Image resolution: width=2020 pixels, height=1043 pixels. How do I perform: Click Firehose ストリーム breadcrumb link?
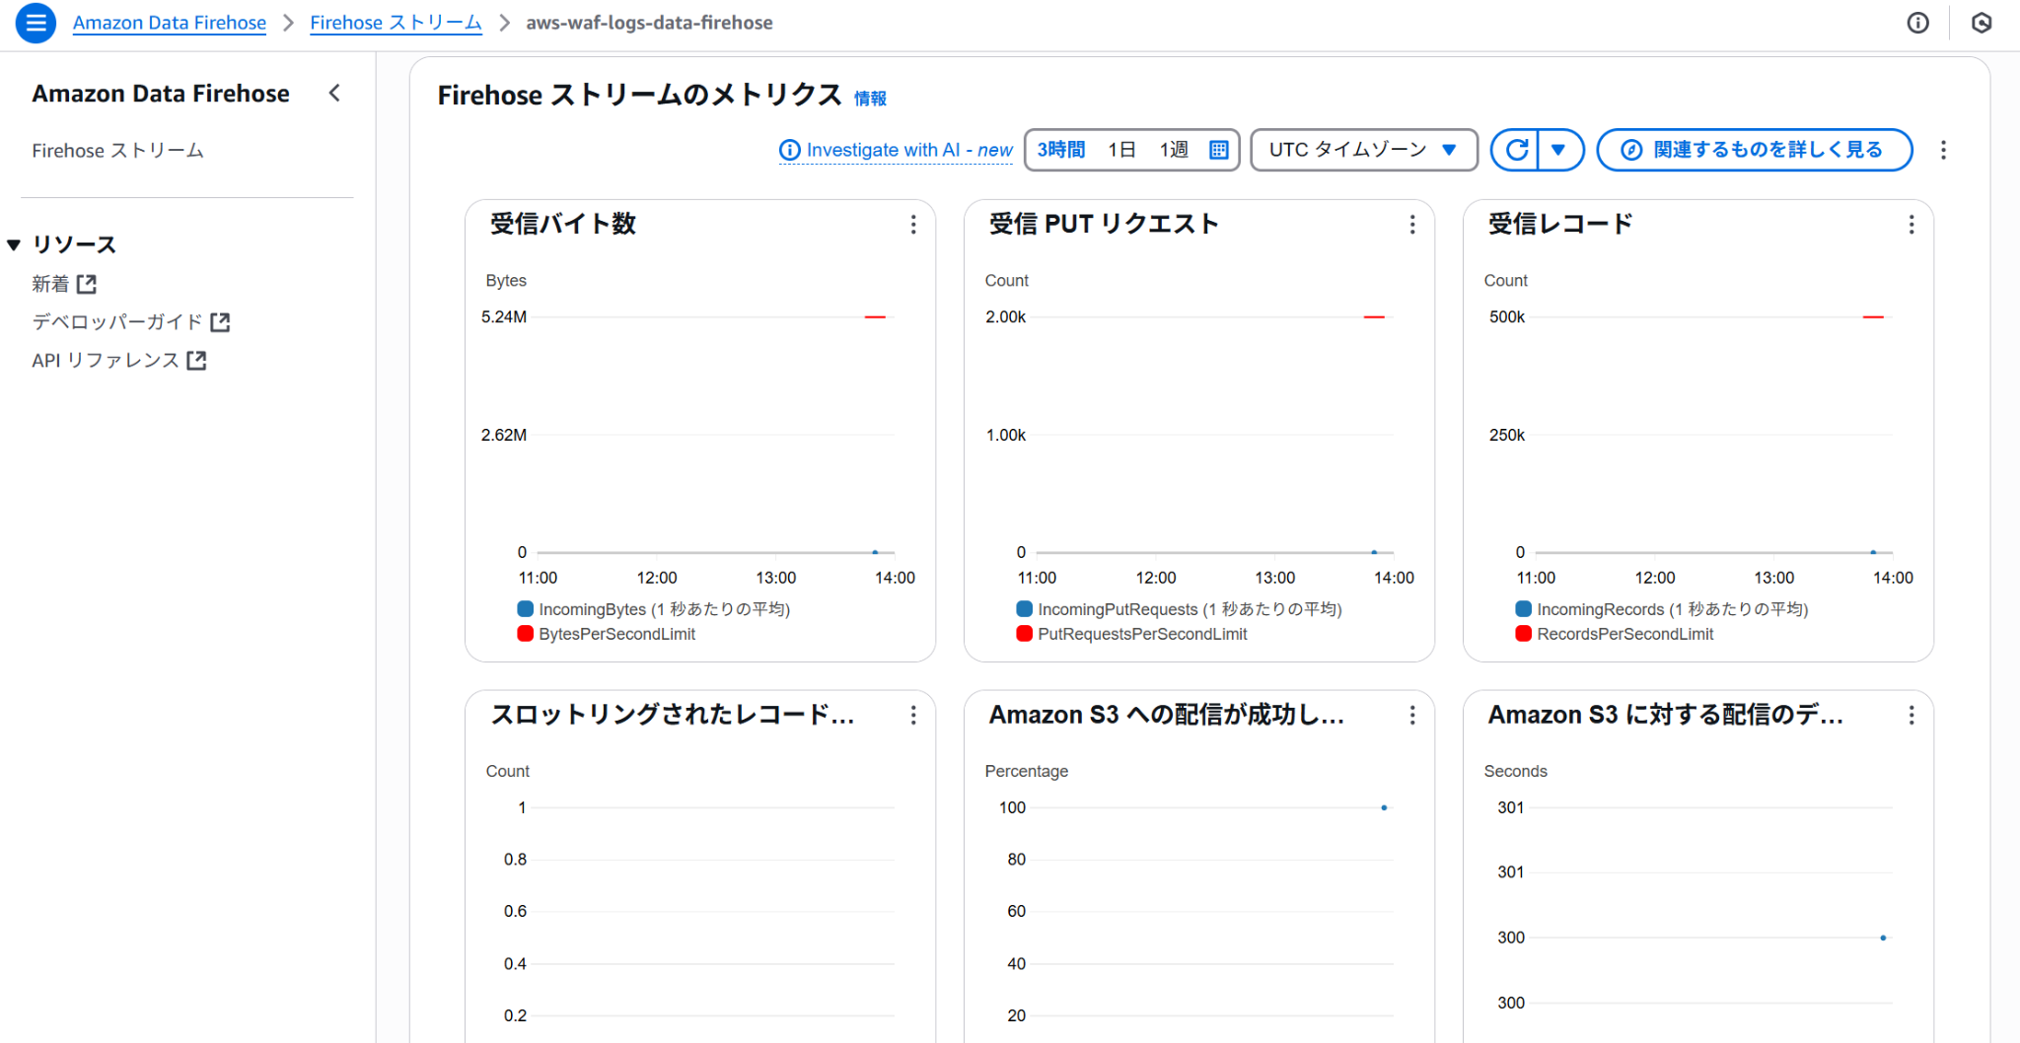[396, 23]
